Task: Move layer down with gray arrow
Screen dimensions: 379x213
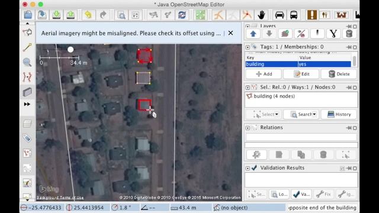Action: (269, 34)
